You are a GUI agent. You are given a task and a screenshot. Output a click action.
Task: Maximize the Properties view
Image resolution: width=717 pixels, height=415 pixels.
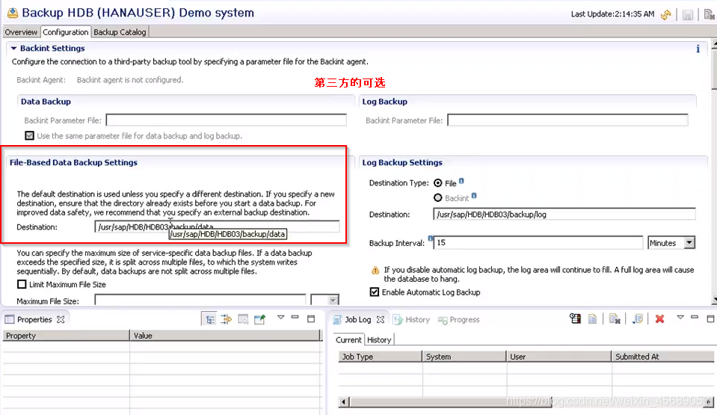311,319
